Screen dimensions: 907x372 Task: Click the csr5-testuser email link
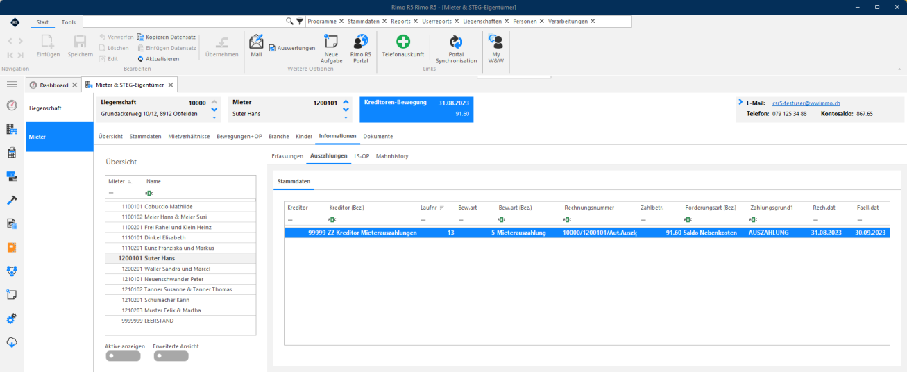tap(806, 103)
